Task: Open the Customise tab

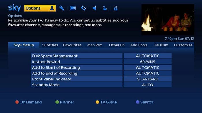Action: [183, 45]
